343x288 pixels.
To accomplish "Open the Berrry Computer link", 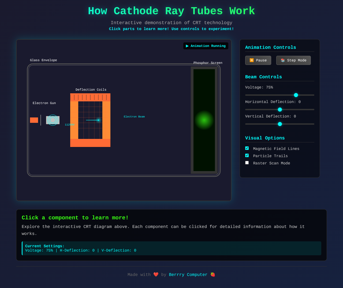I will (x=188, y=274).
